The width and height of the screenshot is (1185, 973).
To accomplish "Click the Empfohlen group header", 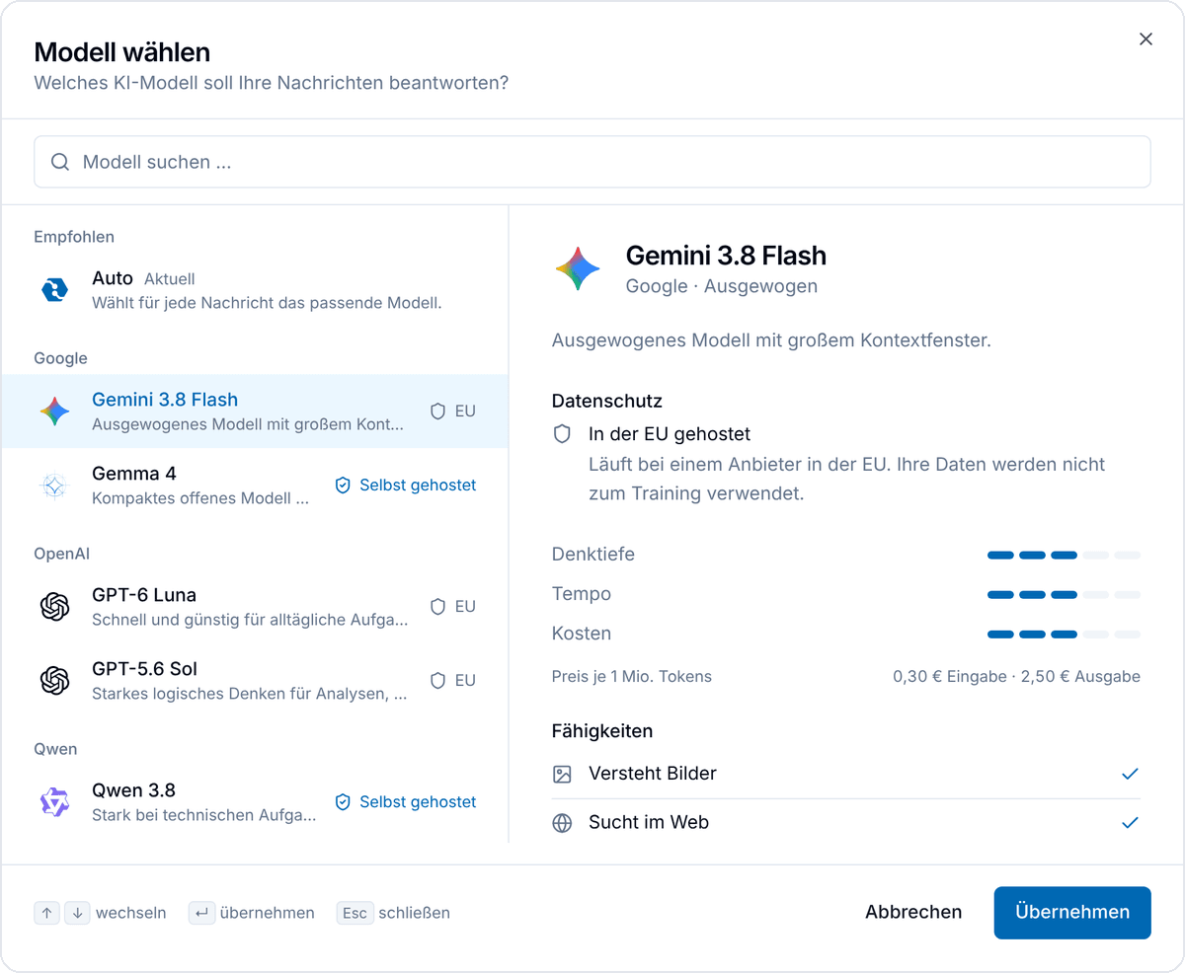I will click(74, 237).
